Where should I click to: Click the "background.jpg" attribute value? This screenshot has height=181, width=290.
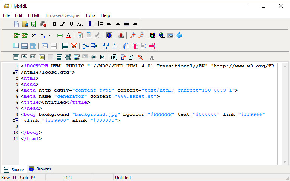point(96,114)
